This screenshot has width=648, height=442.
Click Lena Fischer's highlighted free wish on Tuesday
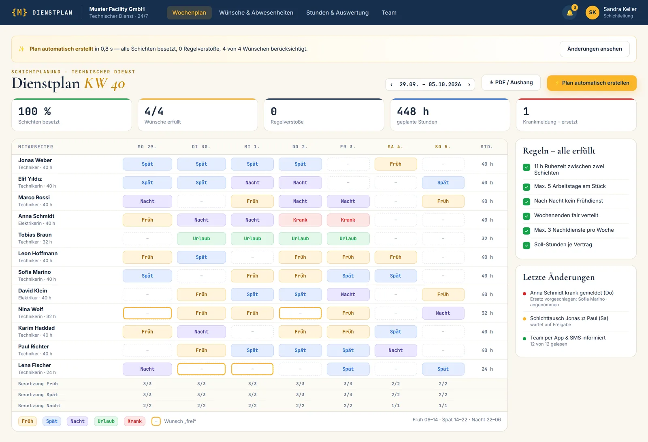[201, 369]
